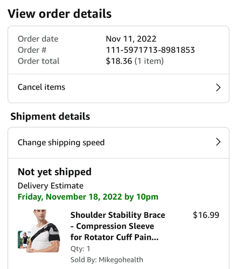Select the order number 111-5971713-8981853
The image size is (237, 269).
coord(150,50)
